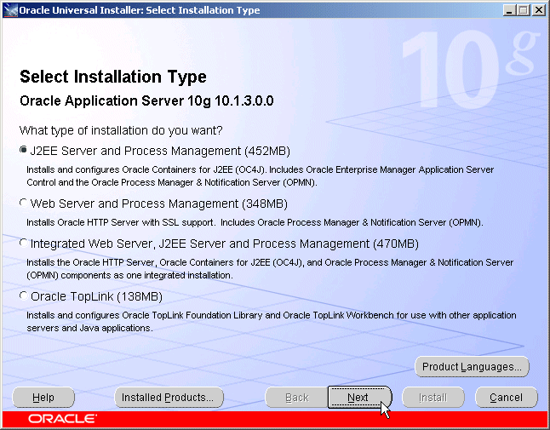This screenshot has height=430, width=550.
Task: Click the greyed Install button
Action: pyautogui.click(x=433, y=398)
